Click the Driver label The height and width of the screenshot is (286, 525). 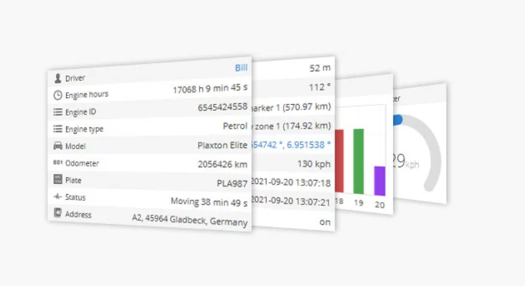point(75,79)
